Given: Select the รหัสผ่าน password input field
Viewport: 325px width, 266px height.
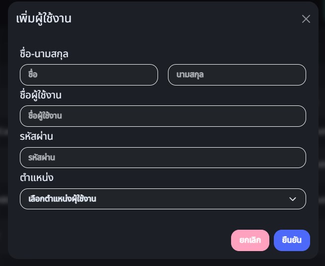Looking at the screenshot, I should pyautogui.click(x=163, y=158).
